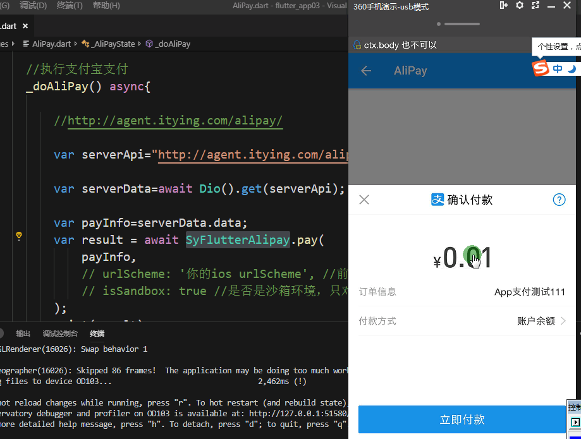Close the 确认付款 payment dialog
The width and height of the screenshot is (581, 439).
tap(364, 200)
